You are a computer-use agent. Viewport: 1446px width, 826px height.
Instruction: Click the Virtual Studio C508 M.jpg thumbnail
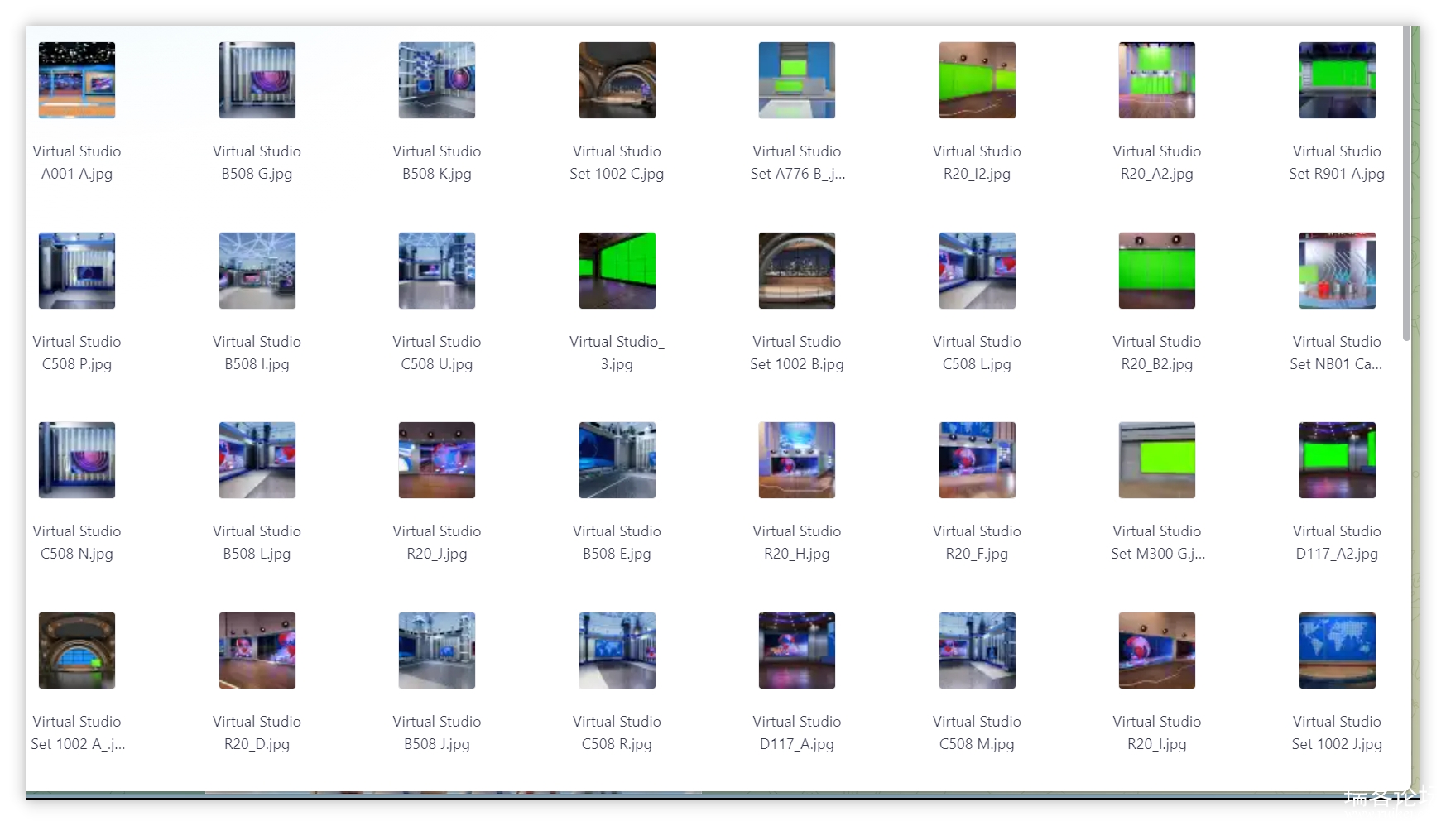978,651
